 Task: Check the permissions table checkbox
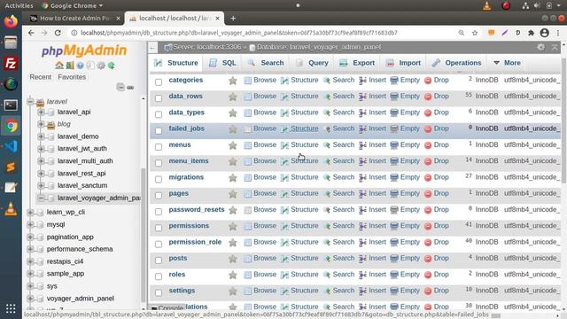click(x=159, y=228)
